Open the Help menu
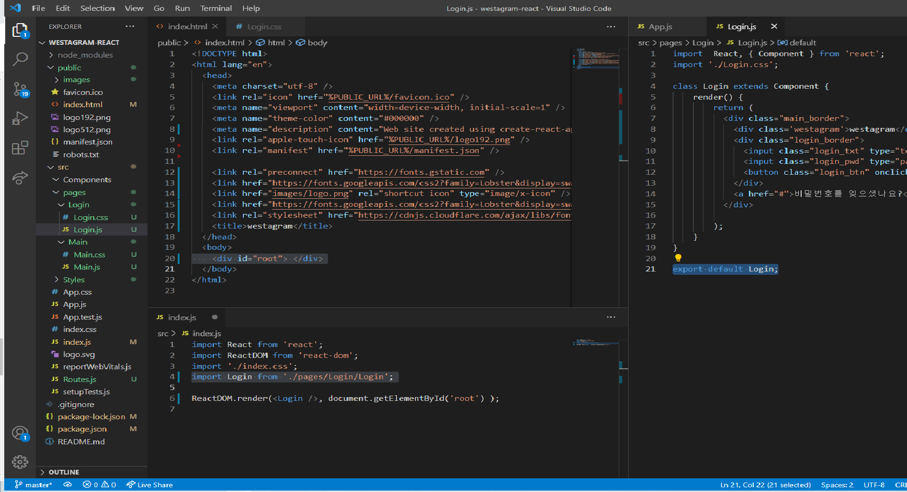This screenshot has height=492, width=907. pos(251,8)
